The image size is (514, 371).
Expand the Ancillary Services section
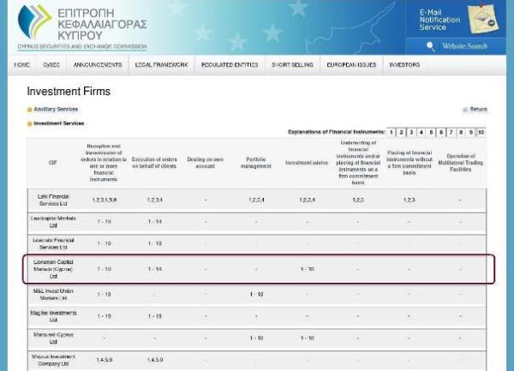pyautogui.click(x=56, y=109)
